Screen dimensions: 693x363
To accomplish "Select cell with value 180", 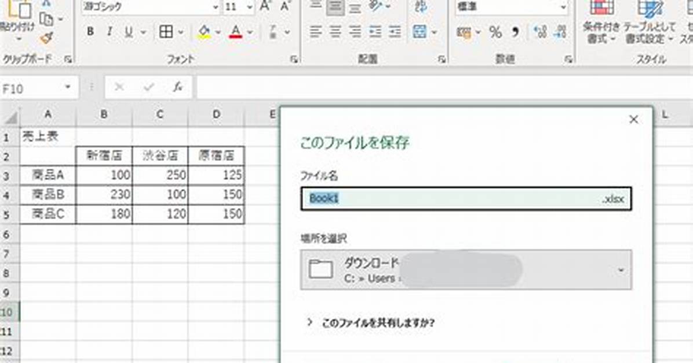I will (x=104, y=214).
